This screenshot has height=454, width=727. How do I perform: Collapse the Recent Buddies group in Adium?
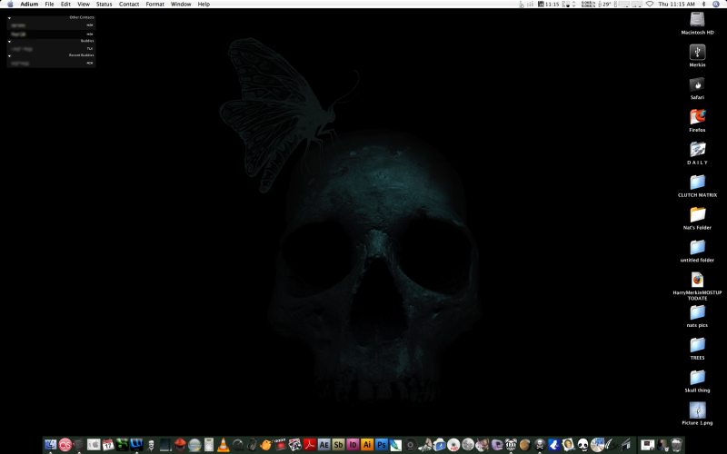[x=9, y=55]
